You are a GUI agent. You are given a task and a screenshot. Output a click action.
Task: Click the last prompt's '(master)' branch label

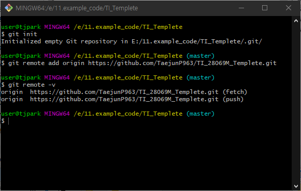click(200, 114)
